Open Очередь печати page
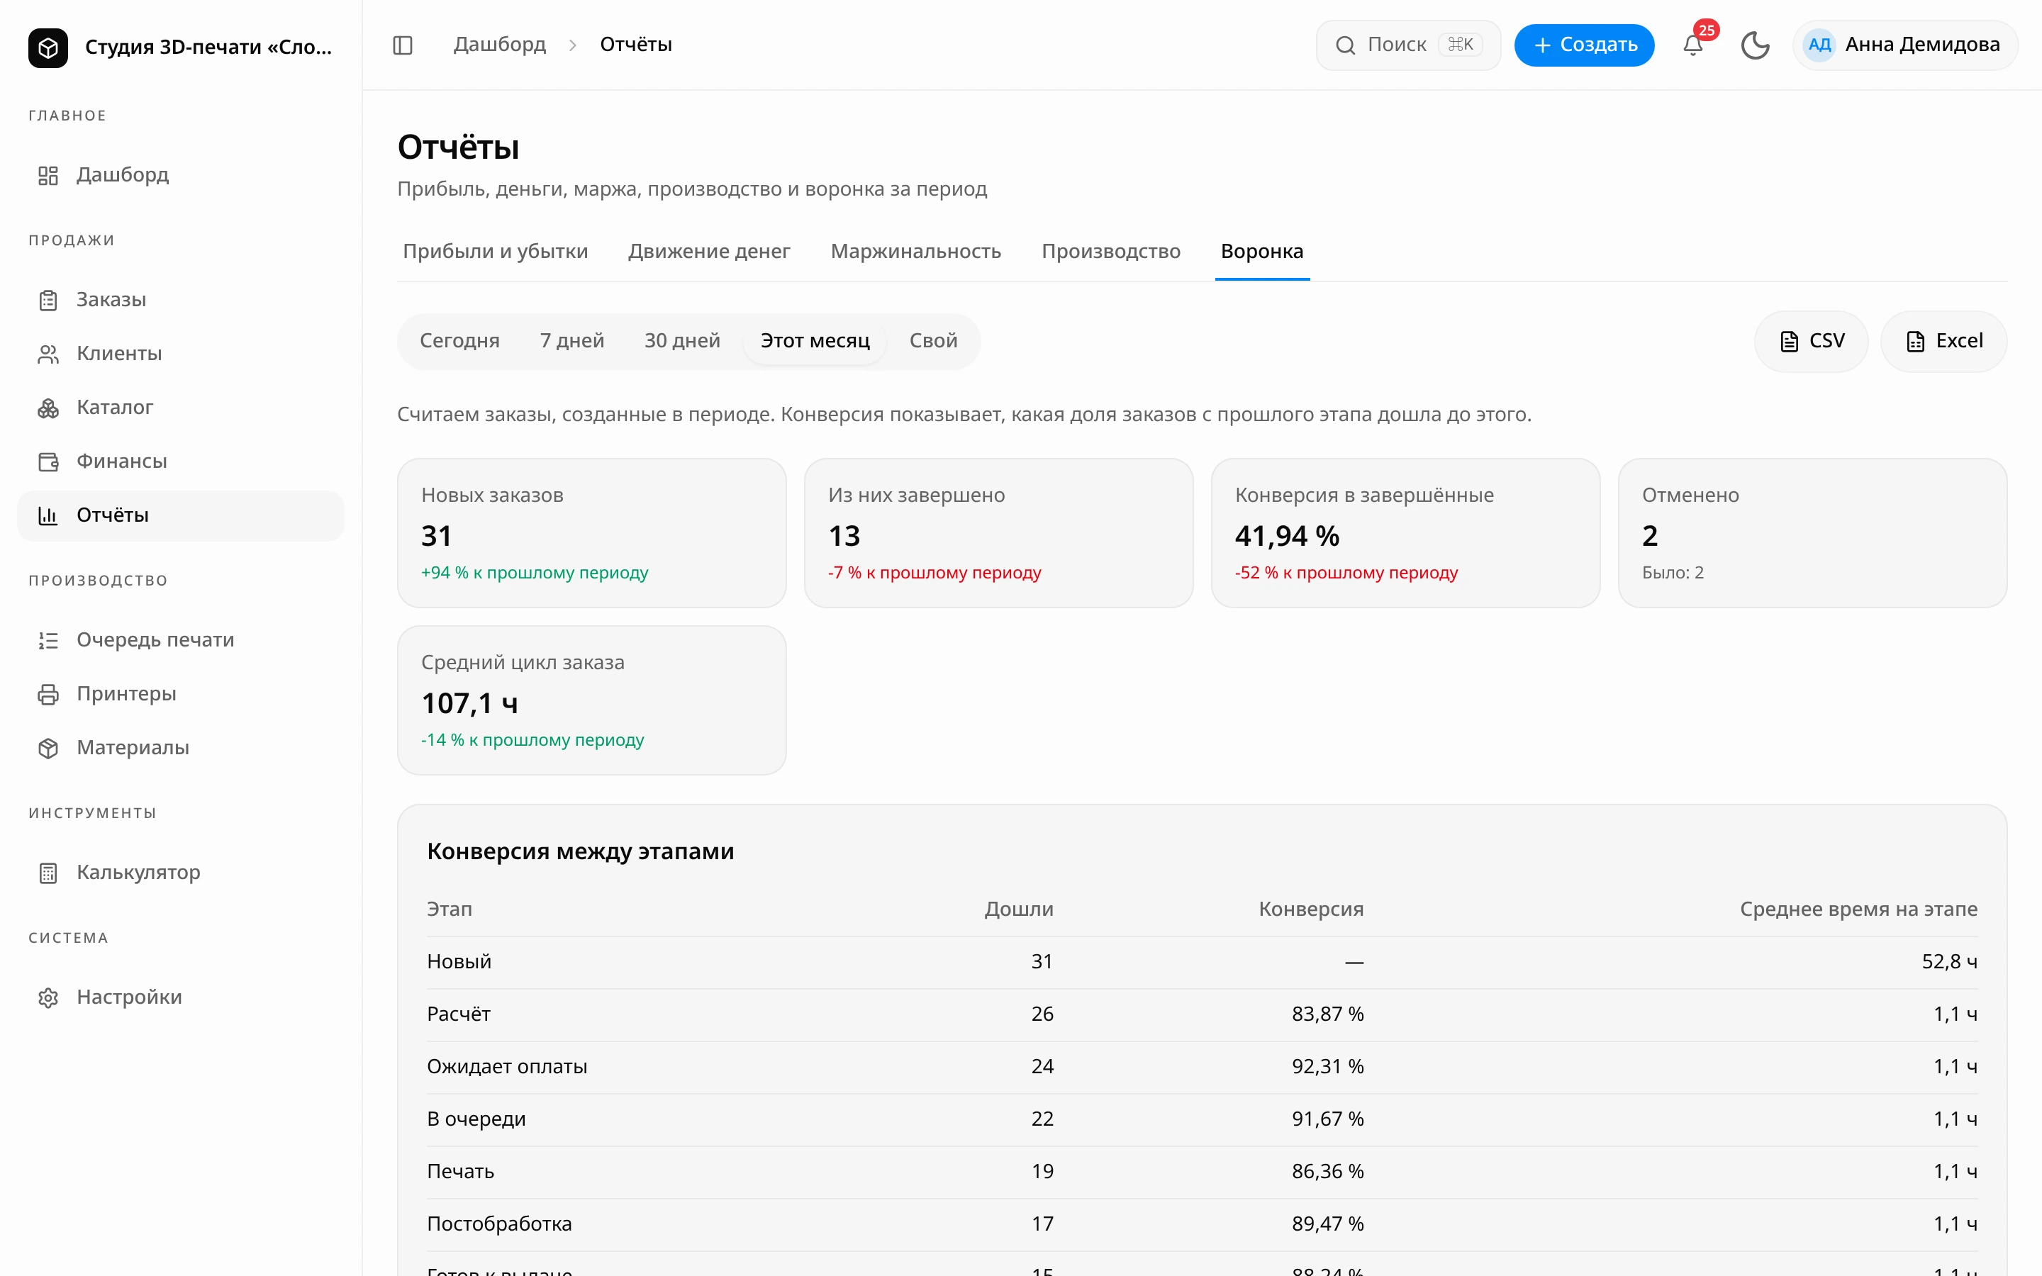Viewport: 2042px width, 1276px height. (x=181, y=641)
